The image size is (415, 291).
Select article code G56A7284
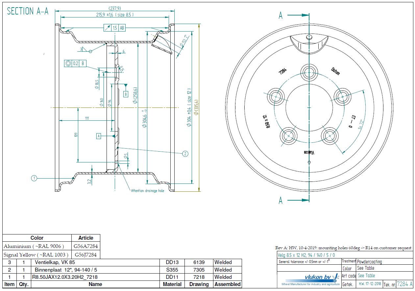point(85,246)
